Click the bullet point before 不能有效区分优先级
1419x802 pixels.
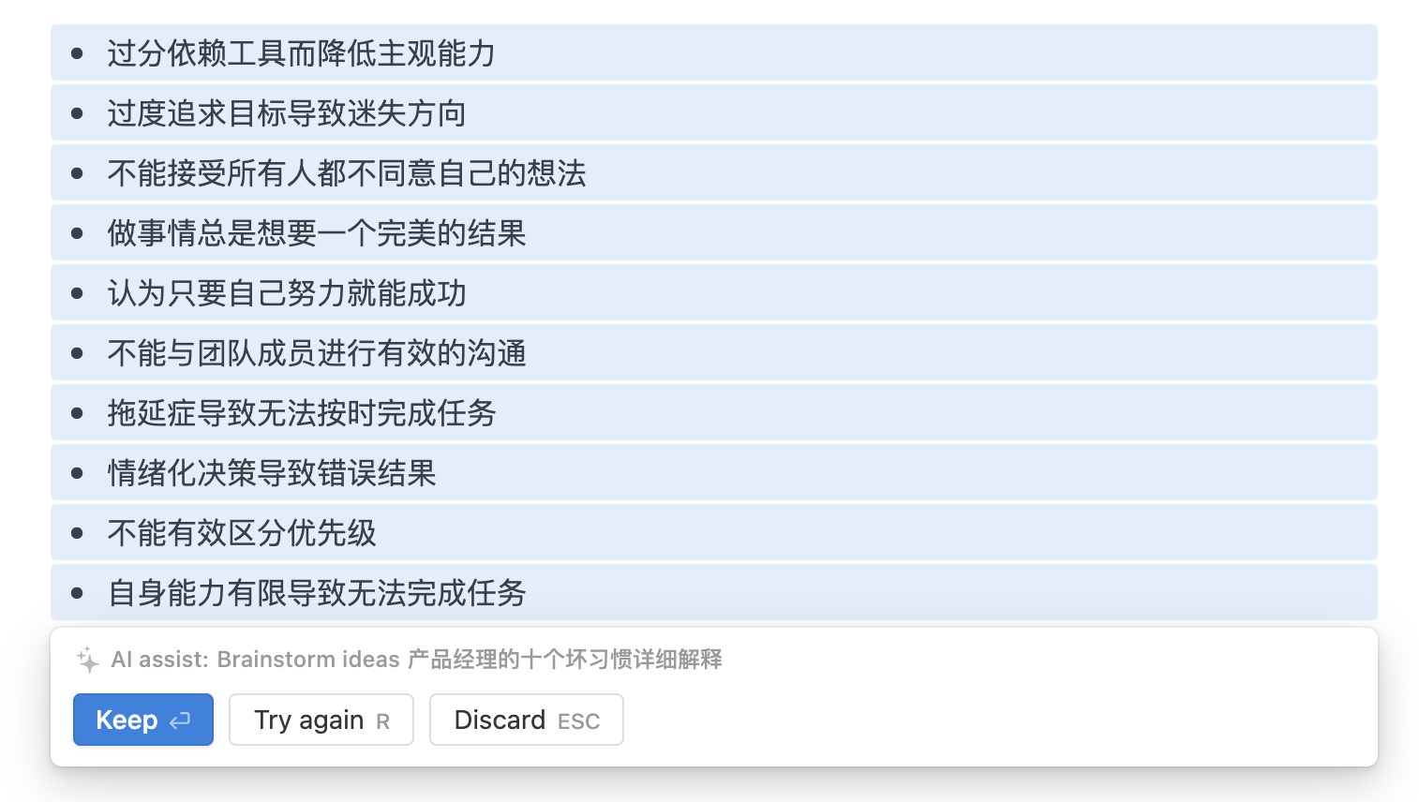tap(77, 533)
